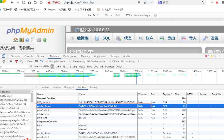Click the 导出 export tab

click(167, 38)
